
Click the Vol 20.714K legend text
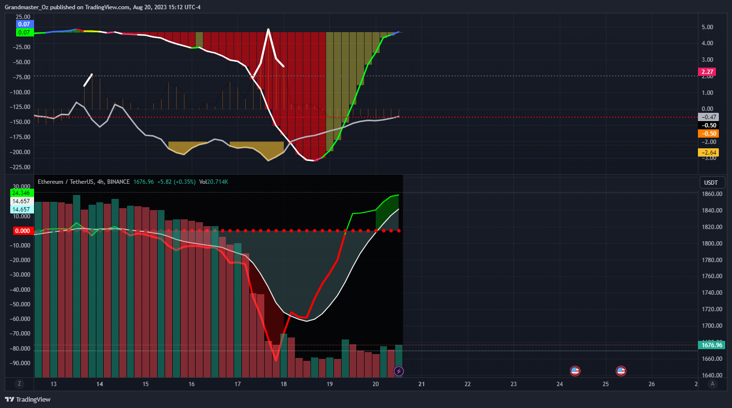213,182
